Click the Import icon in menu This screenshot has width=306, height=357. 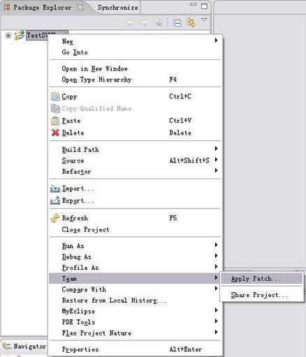(55, 188)
